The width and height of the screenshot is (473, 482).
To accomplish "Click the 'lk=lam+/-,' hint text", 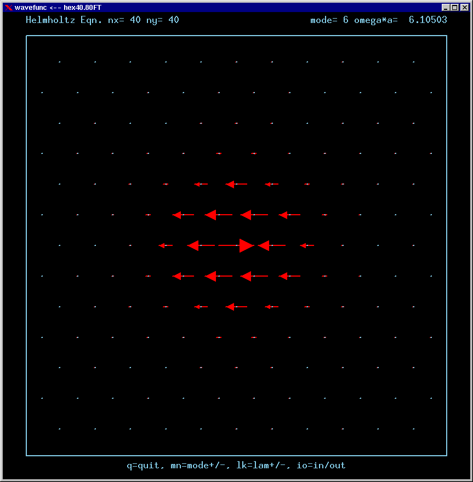I will click(x=263, y=466).
